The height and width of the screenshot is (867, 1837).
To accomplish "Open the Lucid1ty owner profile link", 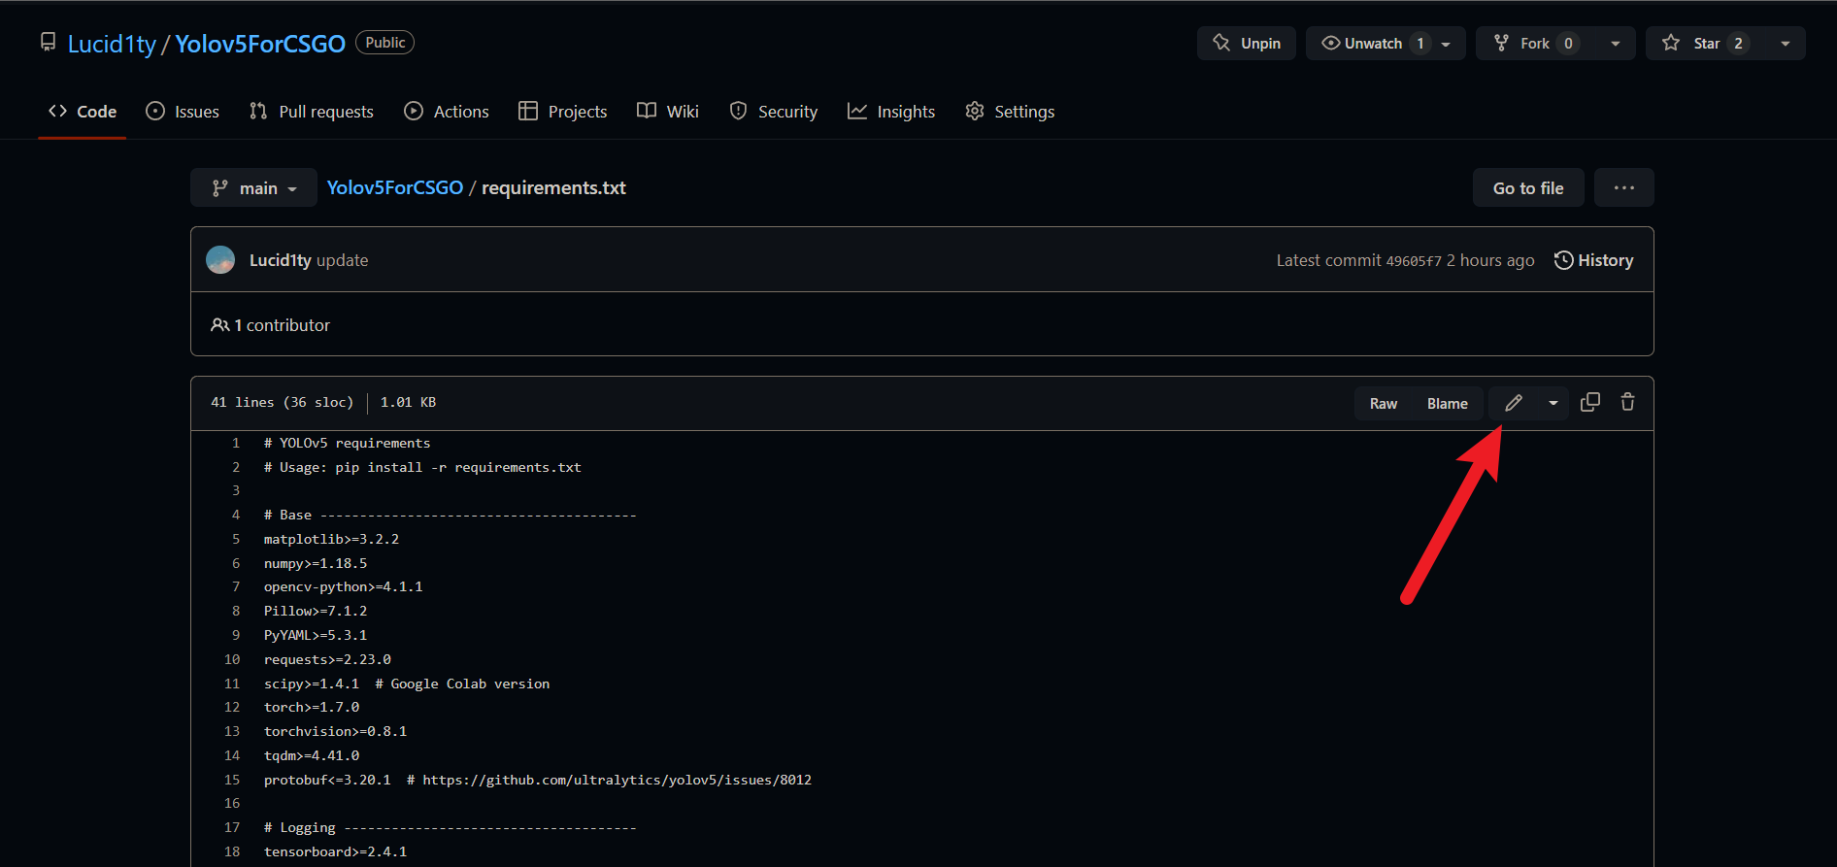I will (112, 44).
